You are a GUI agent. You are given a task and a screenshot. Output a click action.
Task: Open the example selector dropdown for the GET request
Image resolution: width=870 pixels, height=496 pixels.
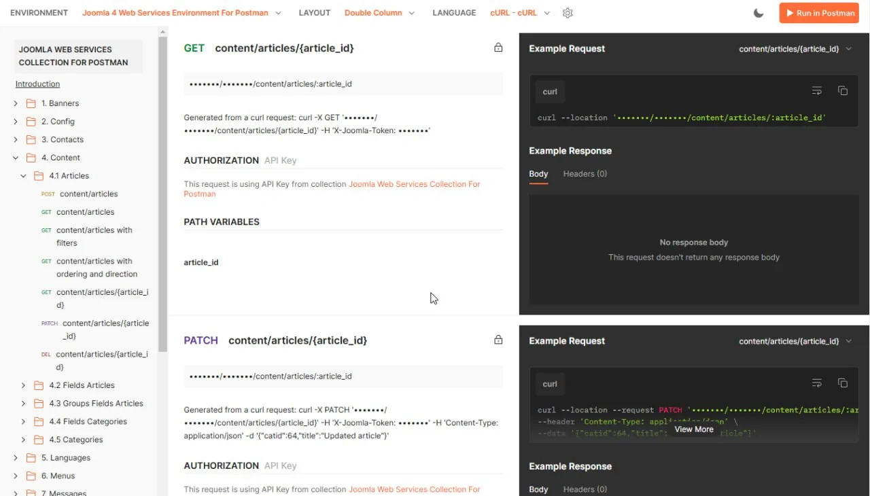[795, 49]
